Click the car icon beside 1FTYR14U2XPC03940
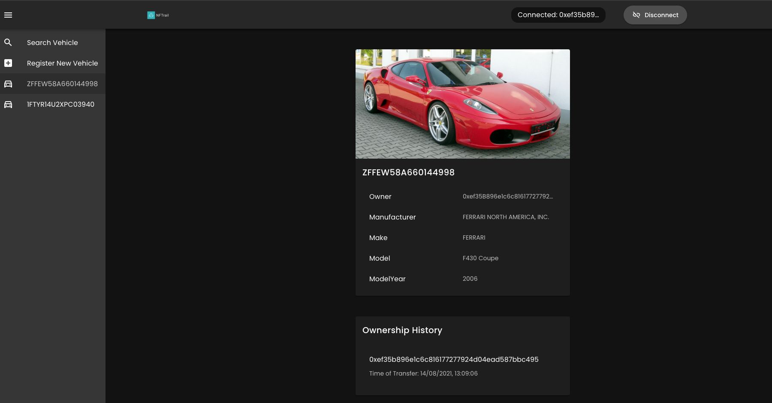This screenshot has height=403, width=772. [8, 104]
